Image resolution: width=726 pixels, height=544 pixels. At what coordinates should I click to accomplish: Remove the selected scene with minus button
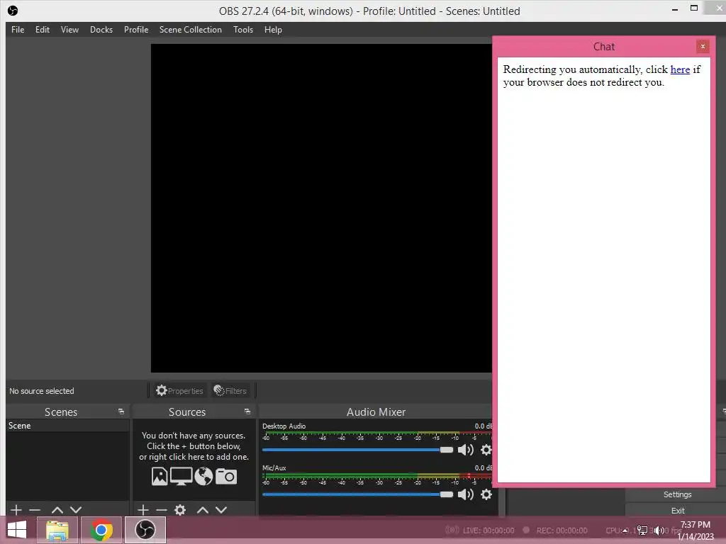click(x=35, y=510)
